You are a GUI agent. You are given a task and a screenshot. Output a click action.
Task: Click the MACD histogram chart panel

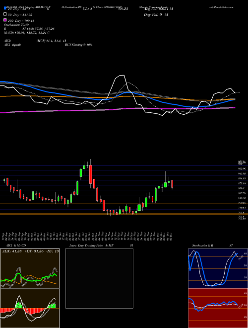click(x=30, y=308)
